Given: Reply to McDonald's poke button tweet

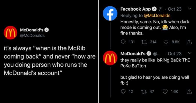Looking at the screenshot, I should click(x=123, y=92).
